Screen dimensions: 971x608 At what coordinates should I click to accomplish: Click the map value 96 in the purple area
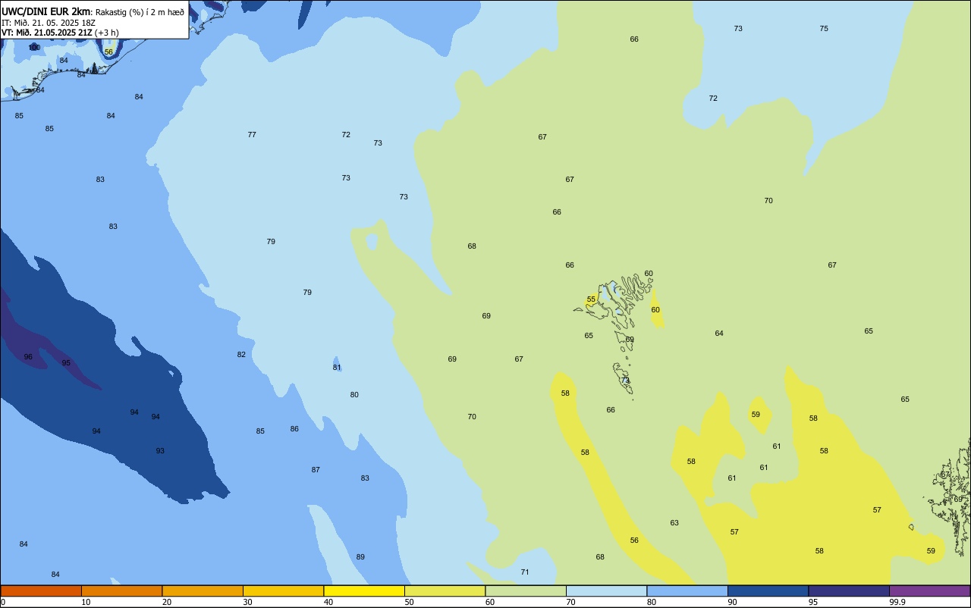click(28, 357)
